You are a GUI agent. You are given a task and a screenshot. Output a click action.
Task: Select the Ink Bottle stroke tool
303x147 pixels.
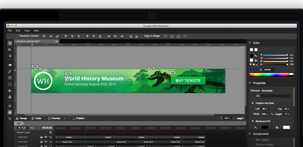point(10,97)
